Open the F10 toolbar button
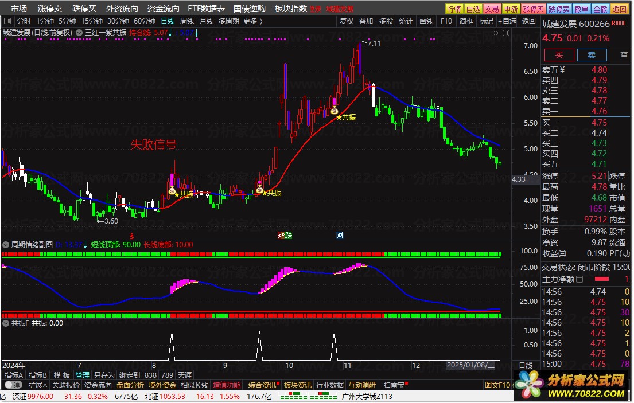Screen dimensions: 634x403 (446, 21)
